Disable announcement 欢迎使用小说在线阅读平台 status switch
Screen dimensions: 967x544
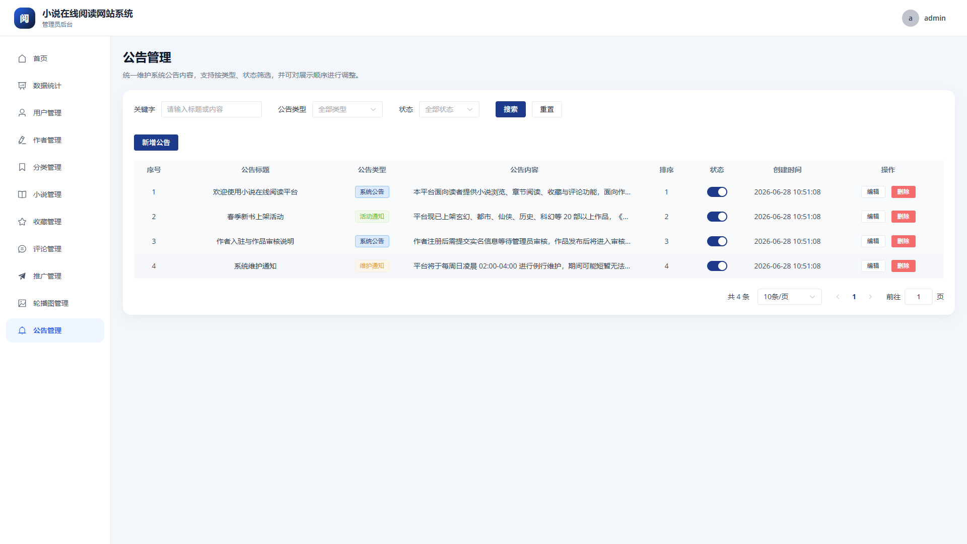(x=717, y=192)
